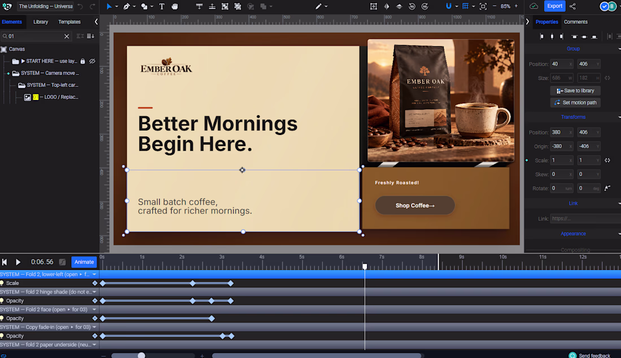Play the animation
The height and width of the screenshot is (358, 621).
pos(18,262)
